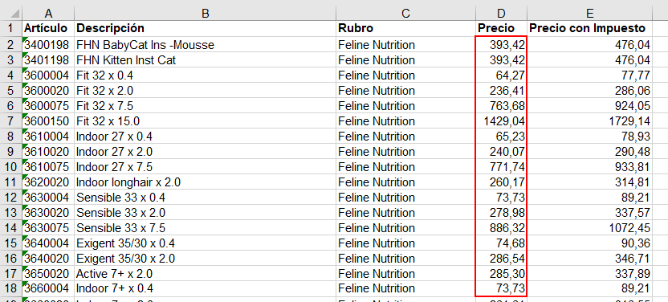Select row 14 header
The height and width of the screenshot is (302, 668).
point(11,227)
